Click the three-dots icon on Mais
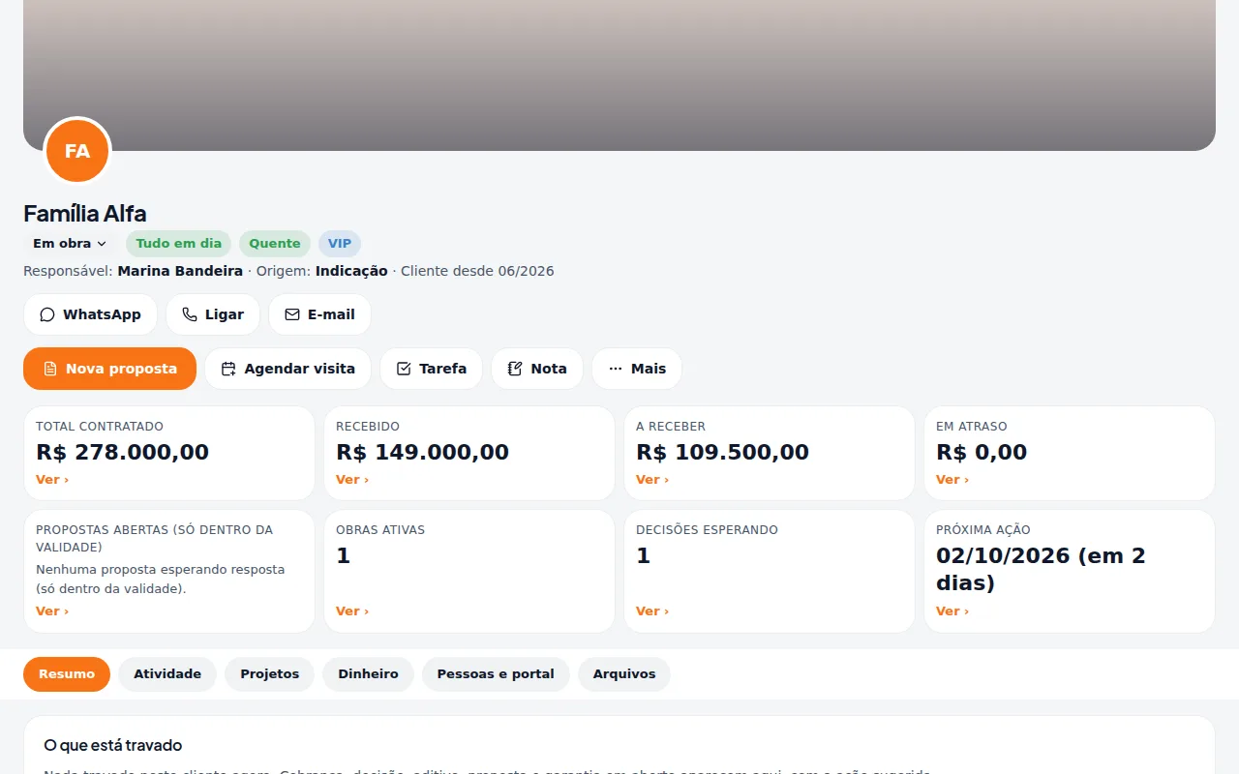The height and width of the screenshot is (774, 1239). (616, 369)
